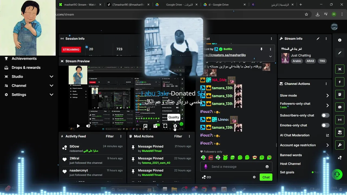Open Followers-only chat options arrow
This screenshot has height=195, width=347.
click(x=327, y=105)
